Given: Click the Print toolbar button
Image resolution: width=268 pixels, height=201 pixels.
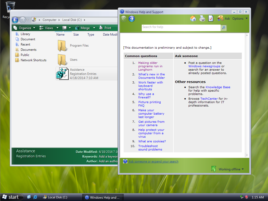Looking at the screenshot, I should pos(105,28).
